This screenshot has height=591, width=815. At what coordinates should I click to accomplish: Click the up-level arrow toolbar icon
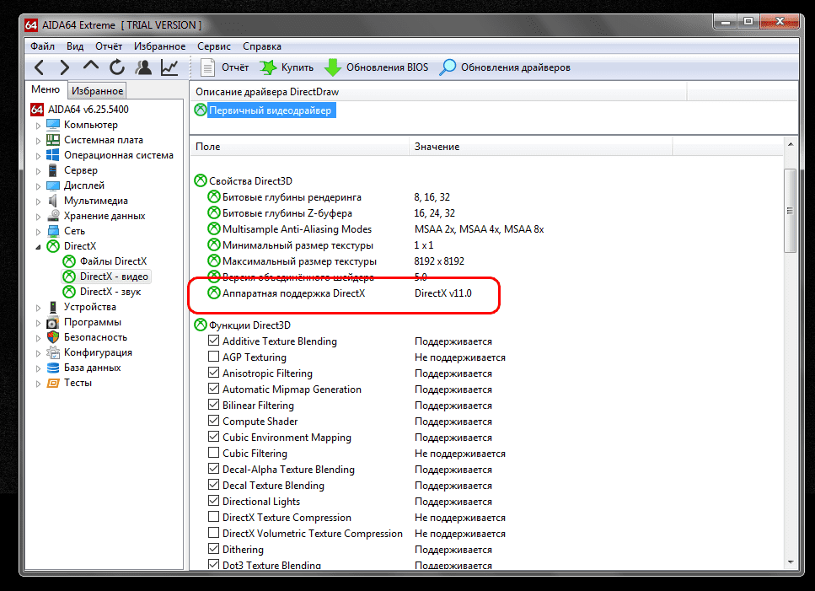91,66
